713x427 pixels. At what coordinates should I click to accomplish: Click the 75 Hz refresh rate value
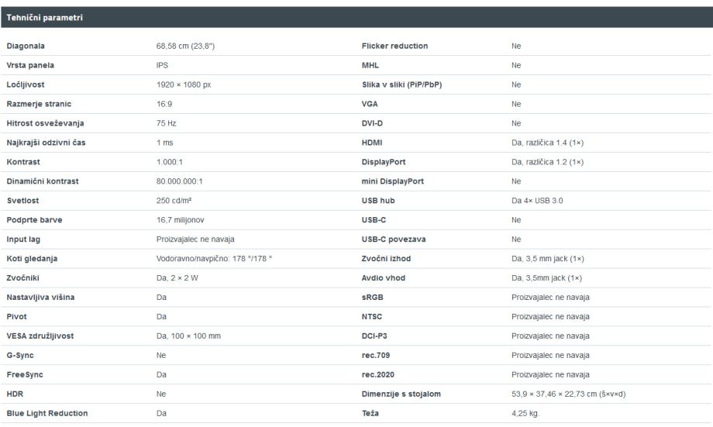pyautogui.click(x=167, y=123)
